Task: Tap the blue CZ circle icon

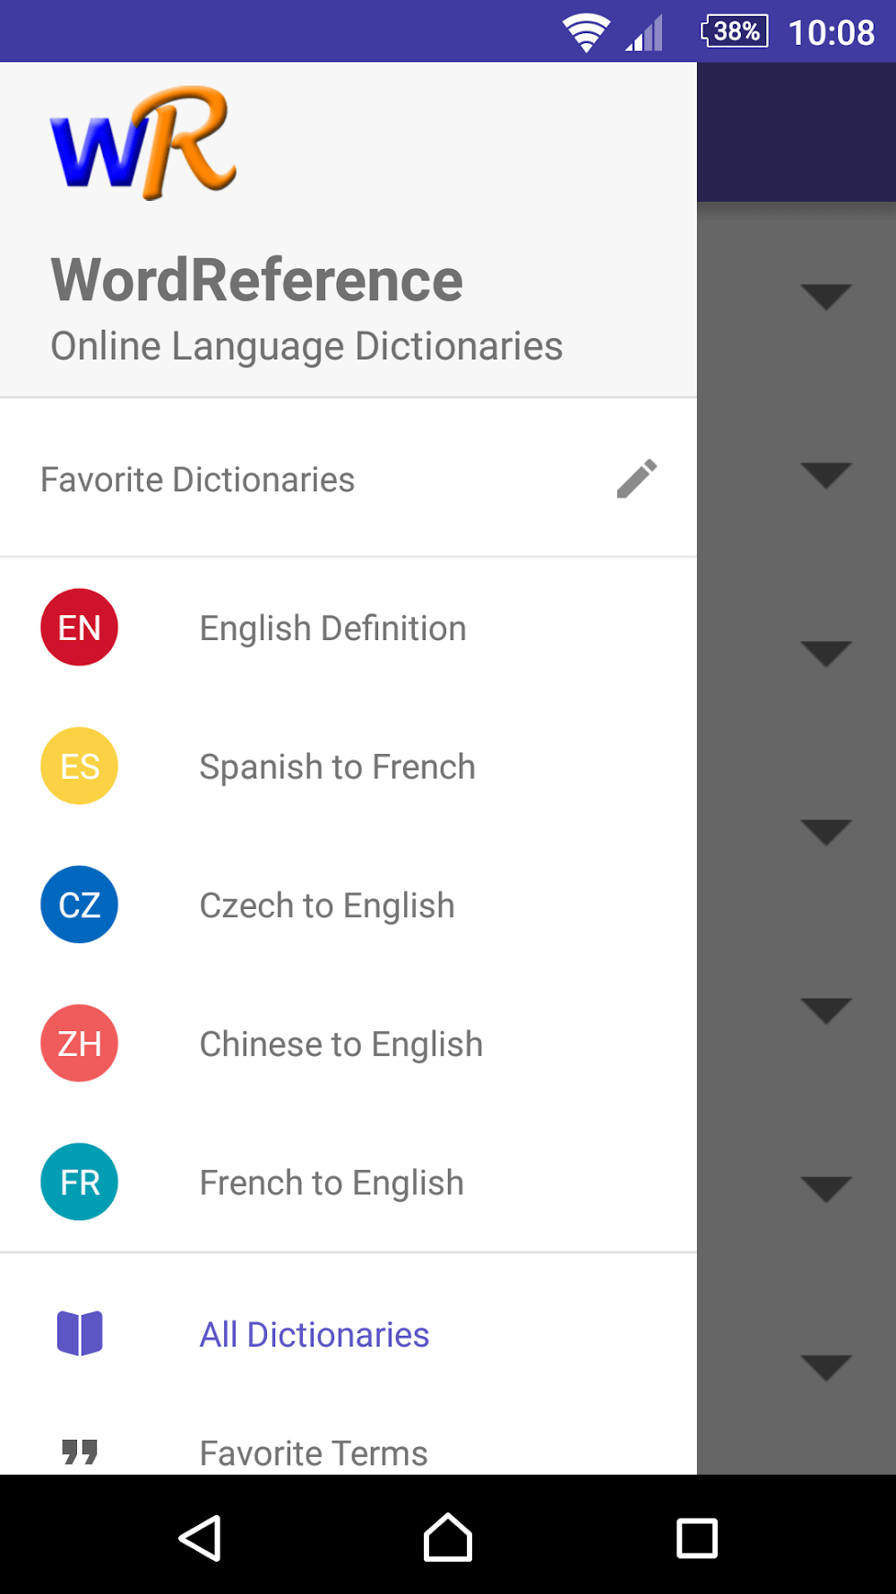Action: tap(80, 905)
